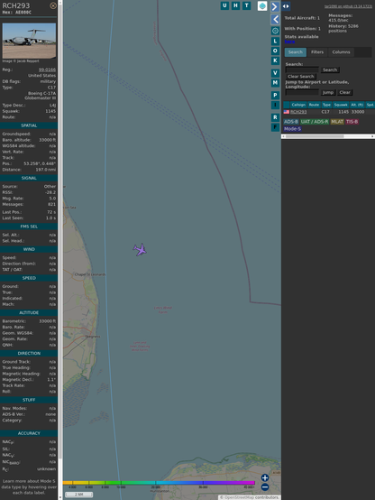Toggle the V map button
The height and width of the screenshot is (500, 375).
tap(275, 73)
